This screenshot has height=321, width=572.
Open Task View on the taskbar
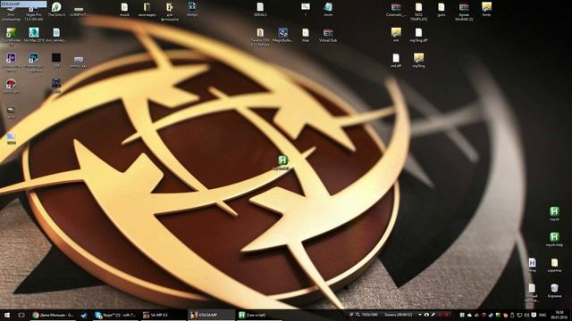pos(21,315)
